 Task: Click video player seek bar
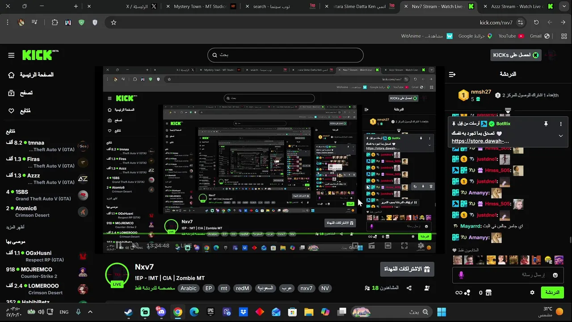coord(270,233)
